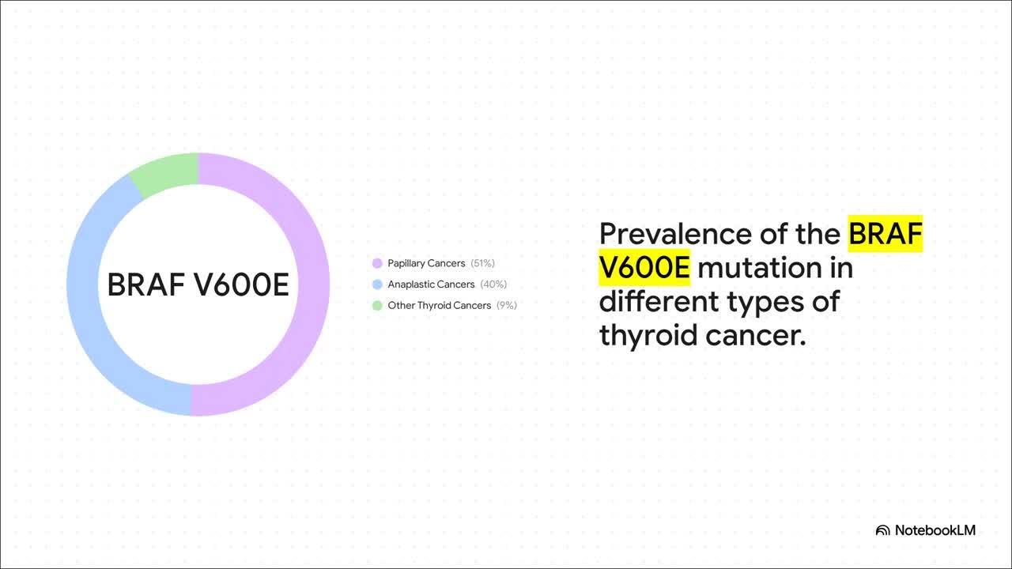The image size is (1012, 569).
Task: Click the BRAF V600E text inside the donut
Action: pos(198,285)
